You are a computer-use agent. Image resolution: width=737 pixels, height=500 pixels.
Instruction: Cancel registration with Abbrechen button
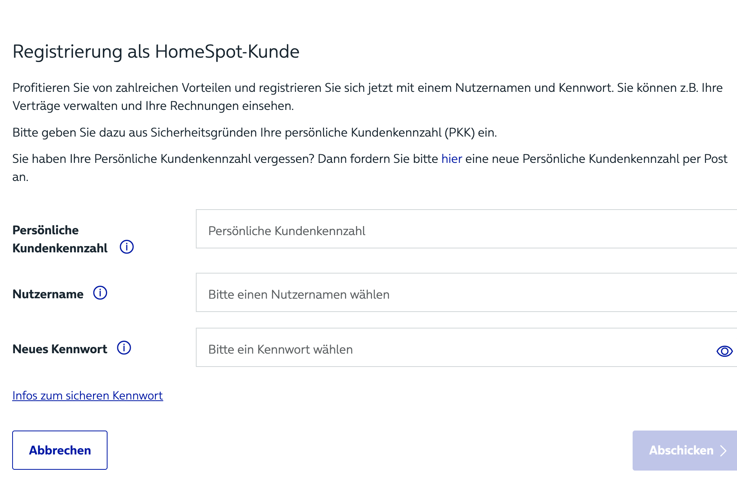point(60,450)
